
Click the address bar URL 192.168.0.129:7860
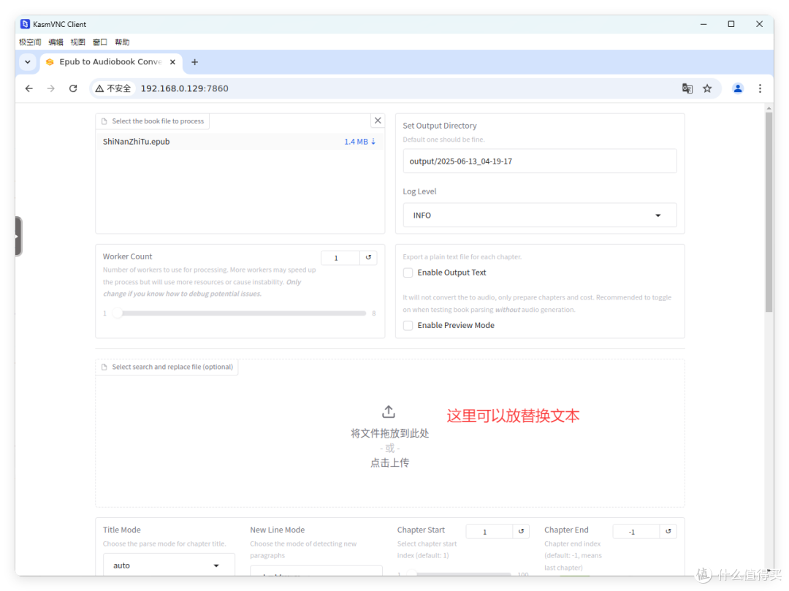click(x=185, y=88)
